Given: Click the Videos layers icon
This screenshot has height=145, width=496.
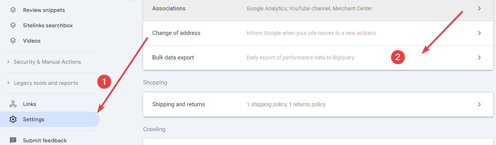Looking at the screenshot, I should tap(13, 41).
